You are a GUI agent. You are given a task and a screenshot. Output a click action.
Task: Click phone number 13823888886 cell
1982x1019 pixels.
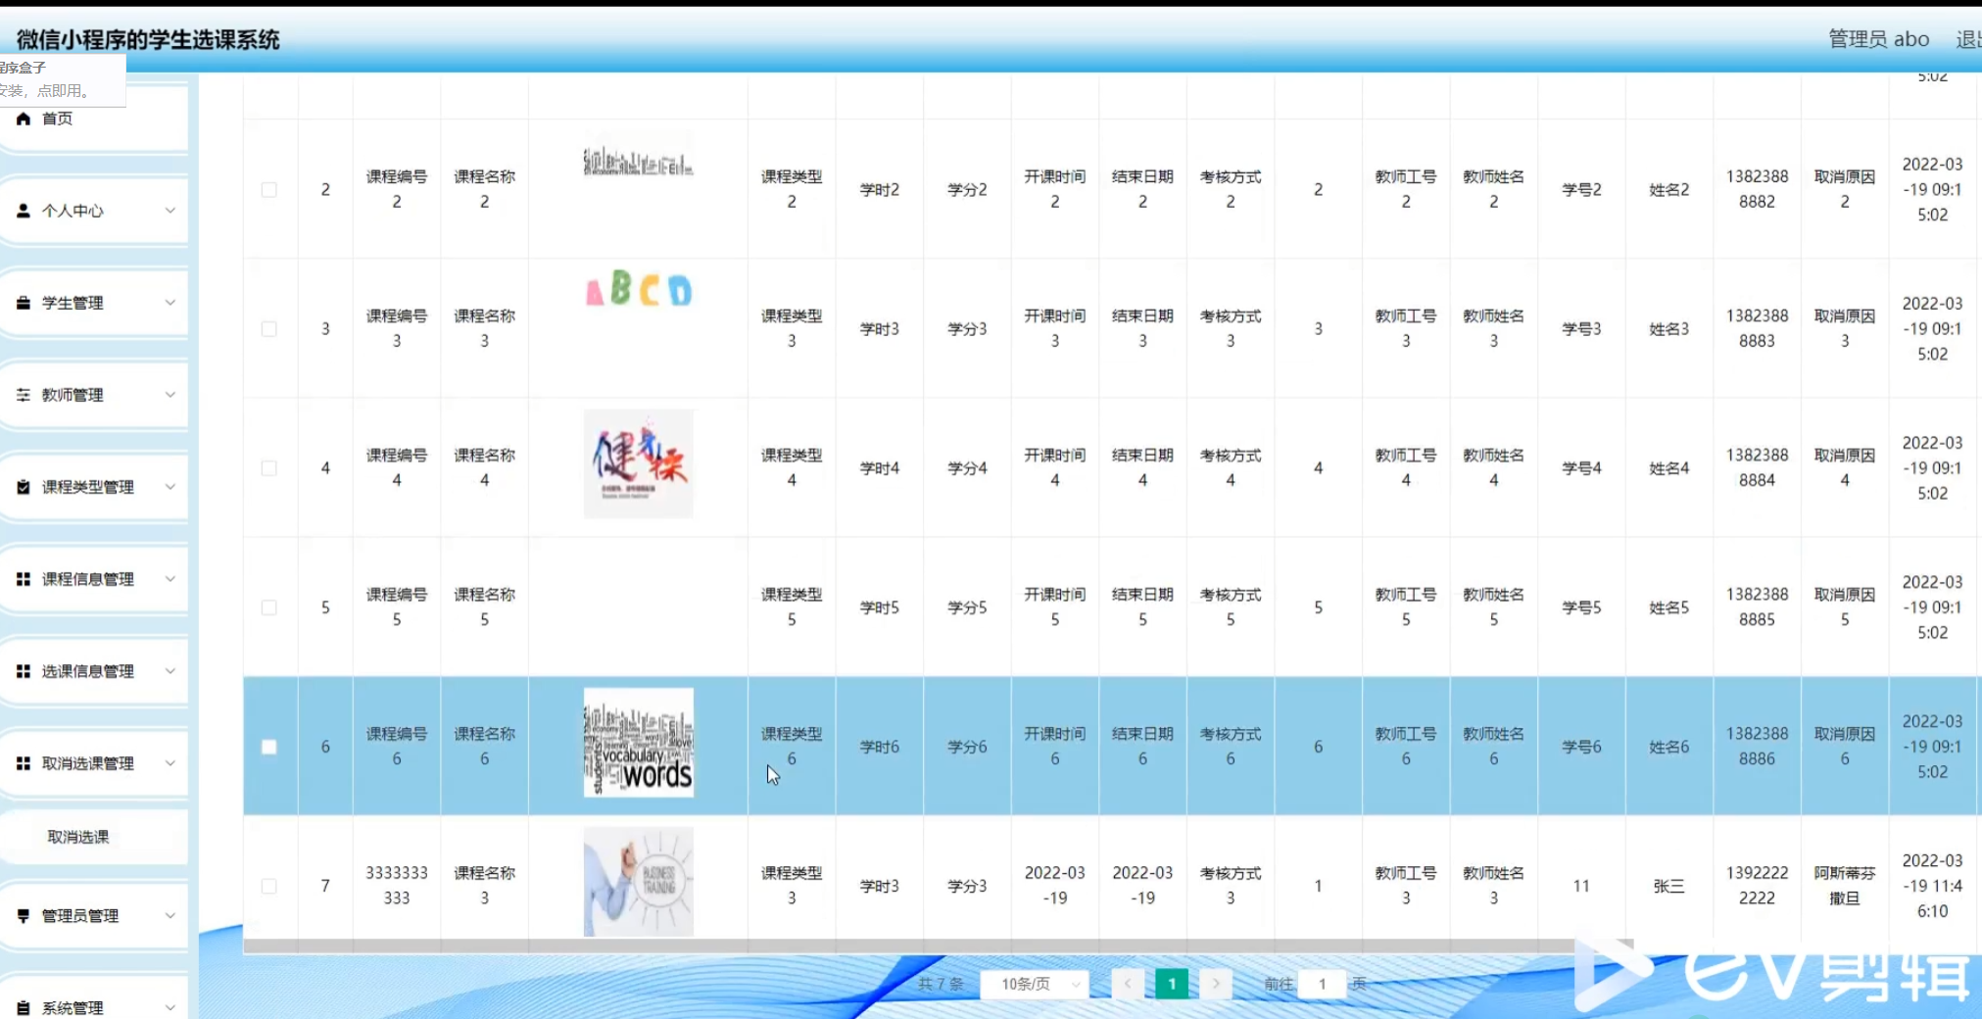tap(1757, 747)
